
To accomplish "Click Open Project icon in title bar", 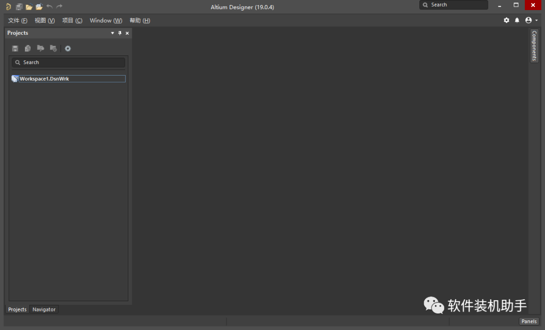I will coord(39,7).
